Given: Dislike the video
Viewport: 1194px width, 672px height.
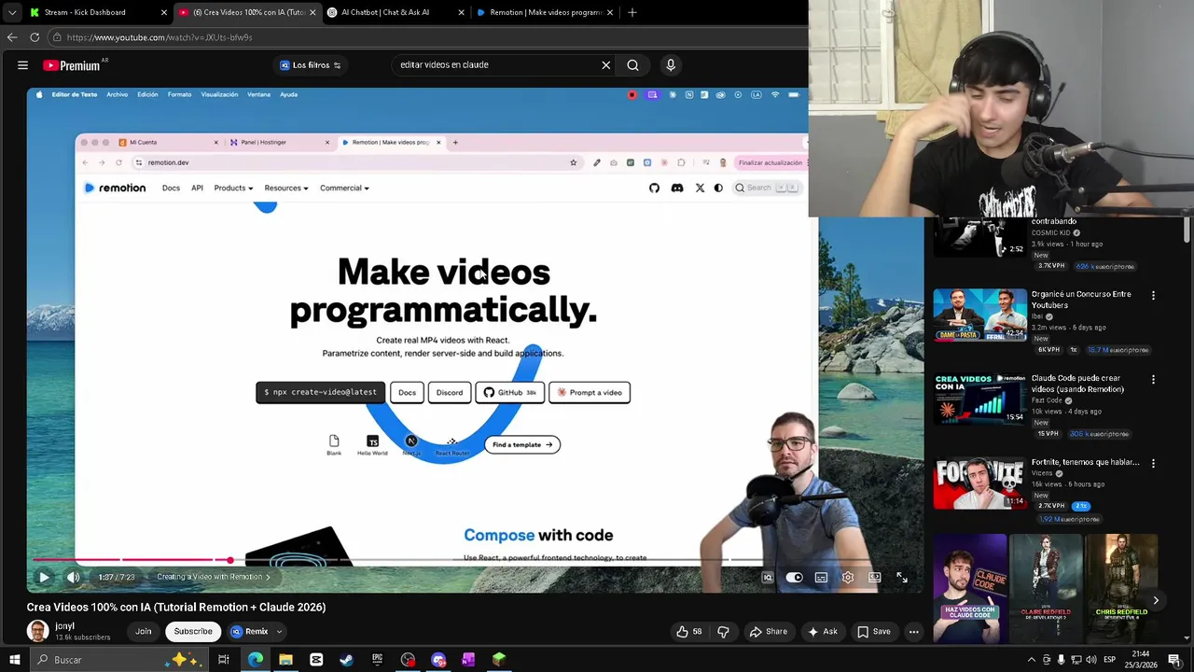Looking at the screenshot, I should click(x=723, y=632).
